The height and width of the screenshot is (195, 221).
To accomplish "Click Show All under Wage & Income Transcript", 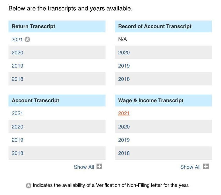I will tap(190, 167).
